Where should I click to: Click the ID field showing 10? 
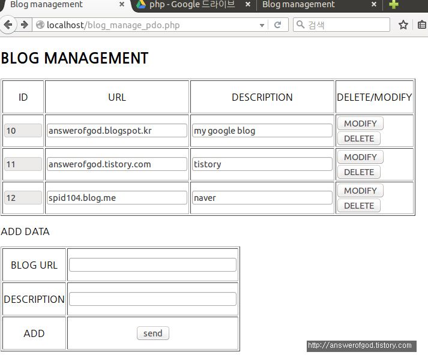tap(23, 131)
